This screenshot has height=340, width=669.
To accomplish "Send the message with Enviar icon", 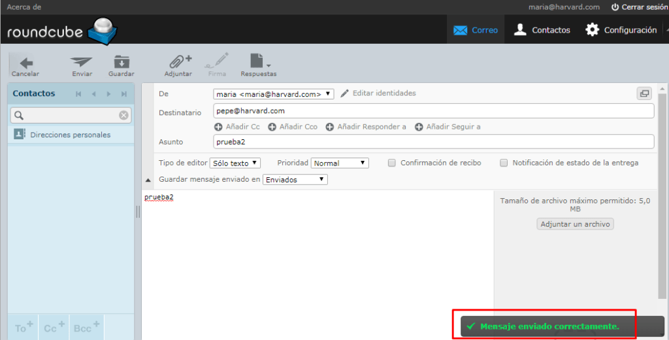I will pyautogui.click(x=82, y=63).
